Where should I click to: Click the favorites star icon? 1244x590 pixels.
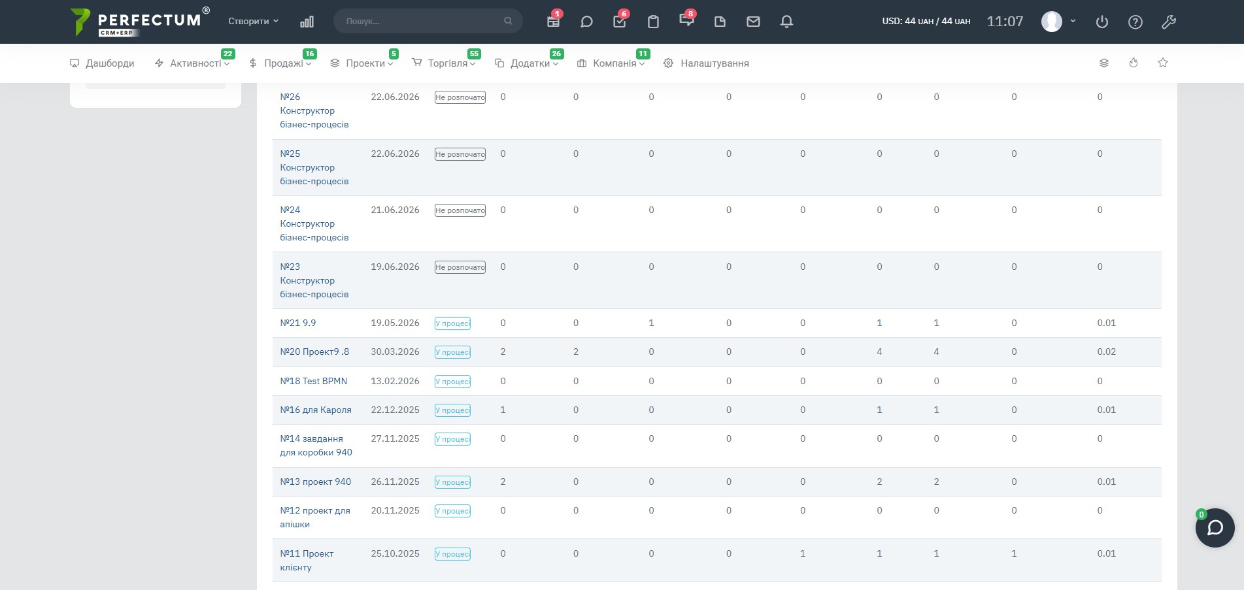[1163, 63]
